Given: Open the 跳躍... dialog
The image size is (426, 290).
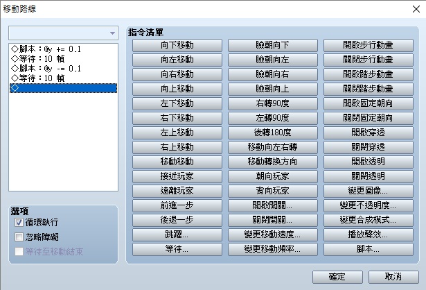Looking at the screenshot, I should coord(177,234).
